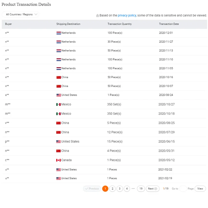Jump to page 4 in pagination

click(127, 188)
